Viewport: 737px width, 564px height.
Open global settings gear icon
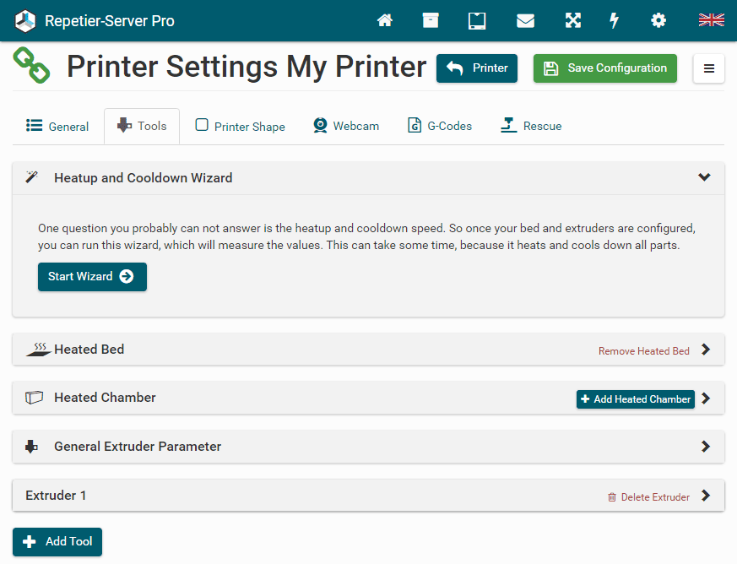(x=658, y=20)
